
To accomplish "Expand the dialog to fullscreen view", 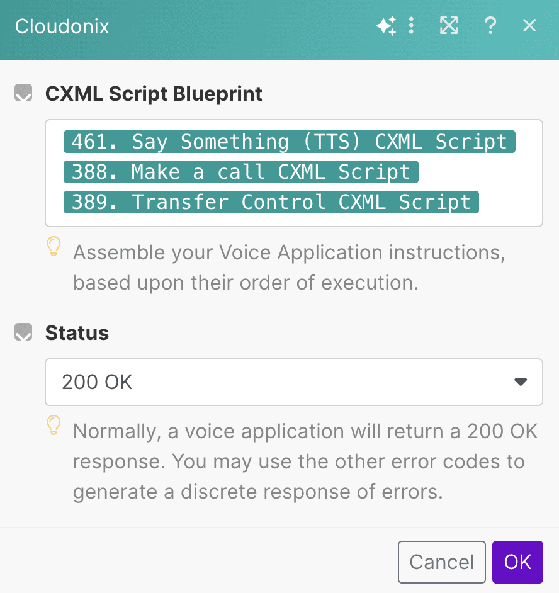I will [x=449, y=26].
